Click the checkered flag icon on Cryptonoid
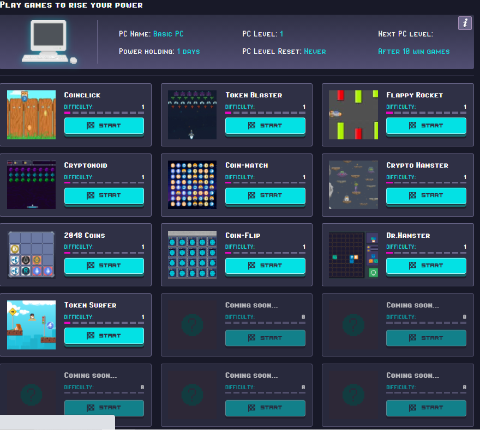The width and height of the screenshot is (480, 430). pos(91,195)
